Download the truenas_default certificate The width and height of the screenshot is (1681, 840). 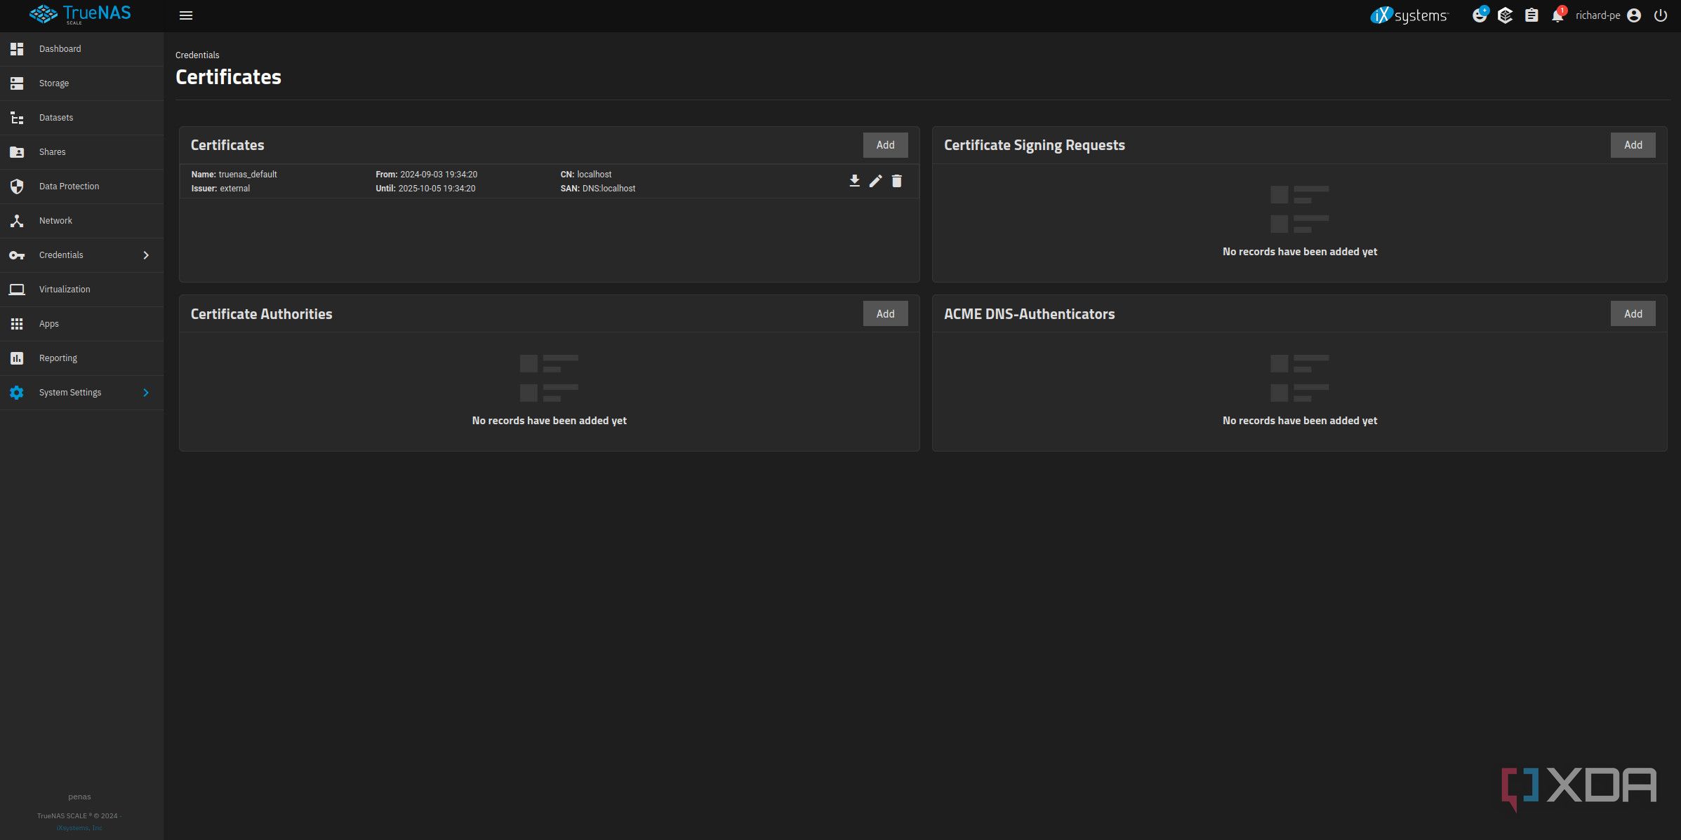[x=854, y=181]
